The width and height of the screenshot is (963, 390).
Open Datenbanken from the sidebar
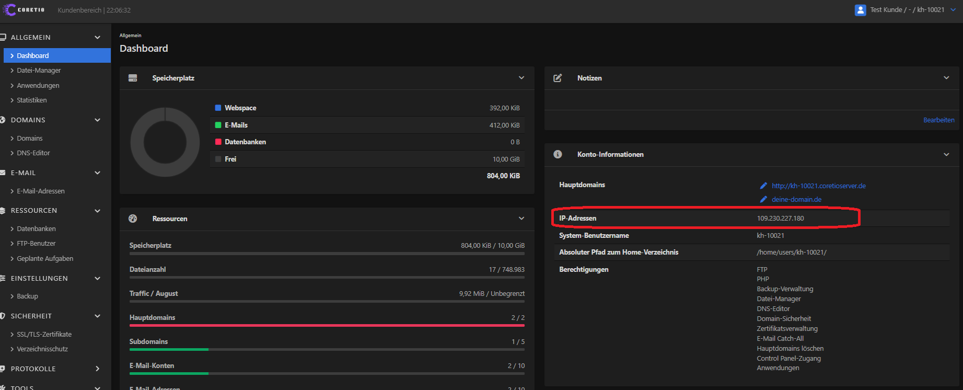[36, 228]
